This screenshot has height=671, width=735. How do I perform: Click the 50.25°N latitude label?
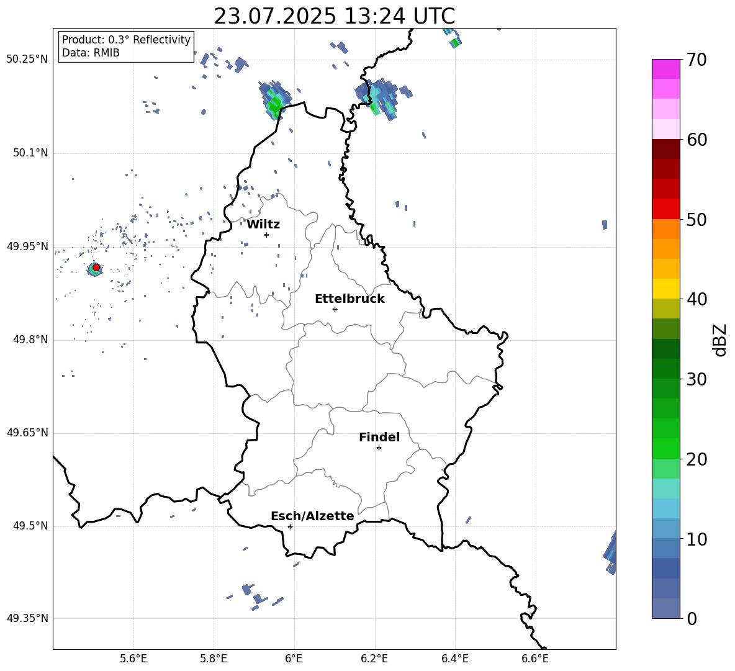click(x=27, y=60)
